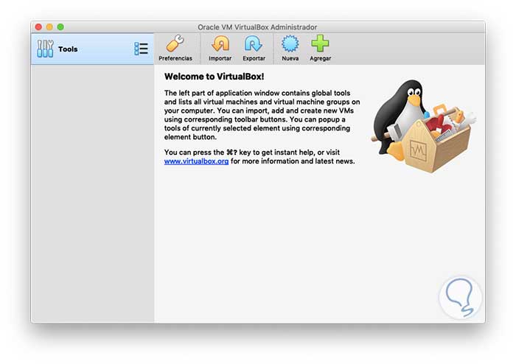Click the Oracle VM VirtualBox Administrador title
Screen dimensions: 516x364
click(257, 27)
